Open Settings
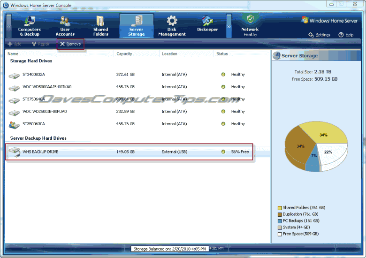Screen dimensions: 366x258 tap(323, 35)
